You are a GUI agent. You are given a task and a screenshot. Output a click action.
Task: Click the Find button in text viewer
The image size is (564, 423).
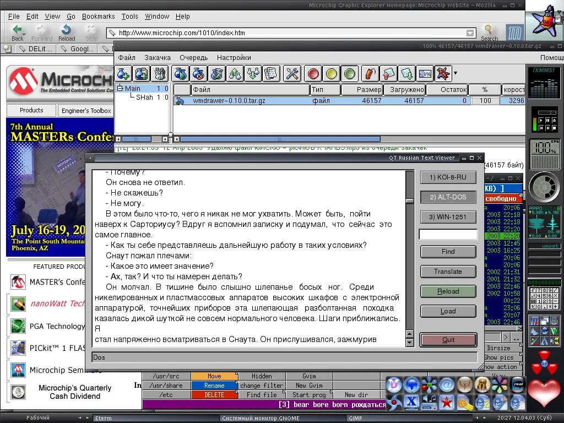tap(448, 251)
